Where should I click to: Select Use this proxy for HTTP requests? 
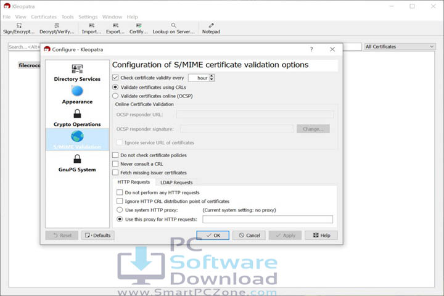pos(120,219)
